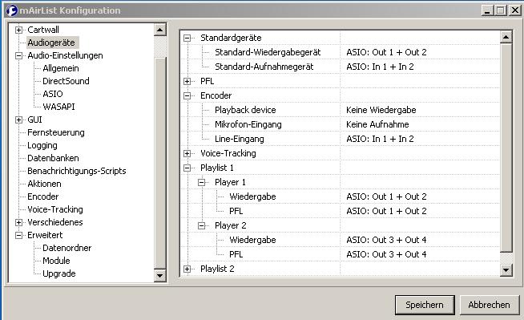This screenshot has width=524, height=320.
Task: Click left tree scrollbar up arrow
Action: 159,30
